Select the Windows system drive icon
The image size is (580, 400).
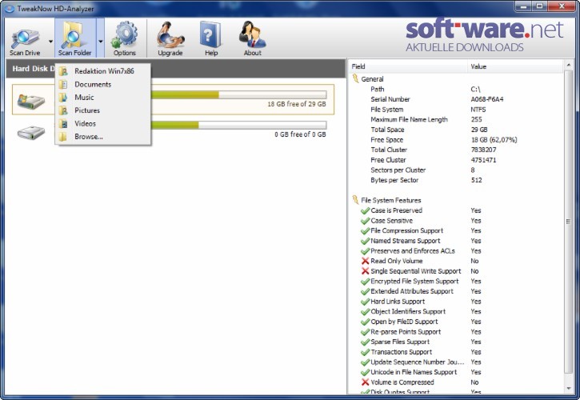tap(31, 100)
